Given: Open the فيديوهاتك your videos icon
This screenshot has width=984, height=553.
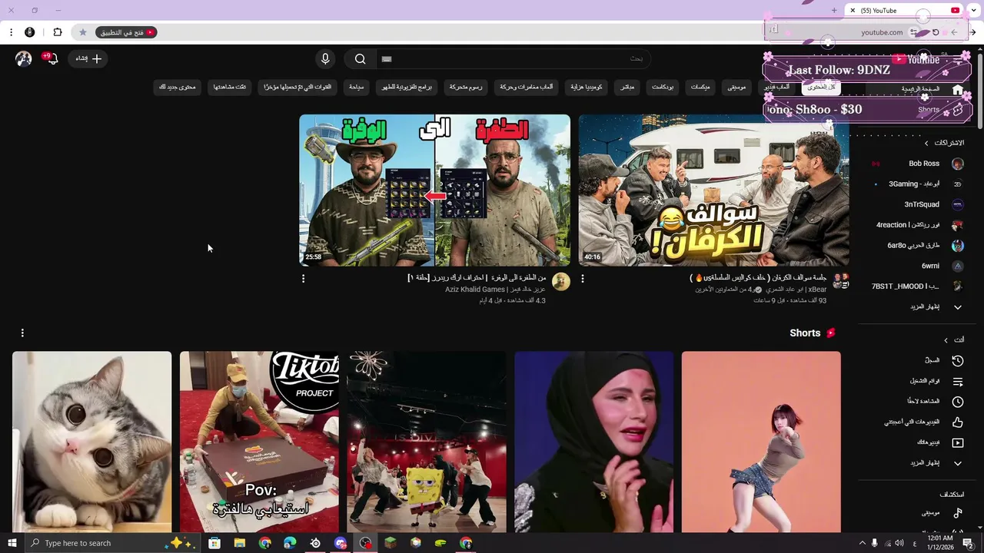Looking at the screenshot, I should point(958,442).
